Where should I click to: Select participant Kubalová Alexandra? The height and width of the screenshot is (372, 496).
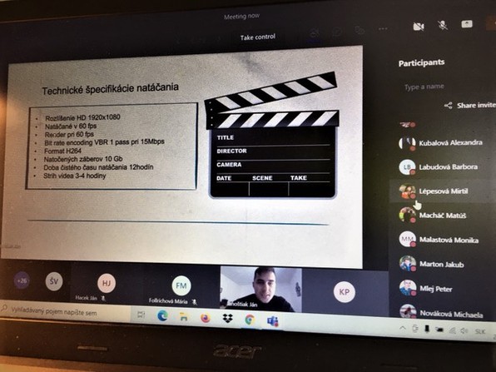pyautogui.click(x=443, y=142)
